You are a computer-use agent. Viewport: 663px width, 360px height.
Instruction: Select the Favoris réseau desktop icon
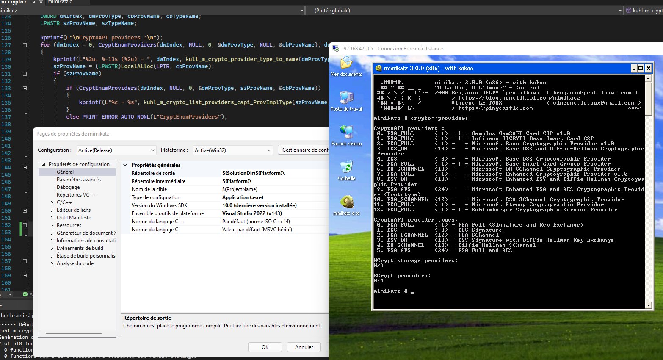346,136
